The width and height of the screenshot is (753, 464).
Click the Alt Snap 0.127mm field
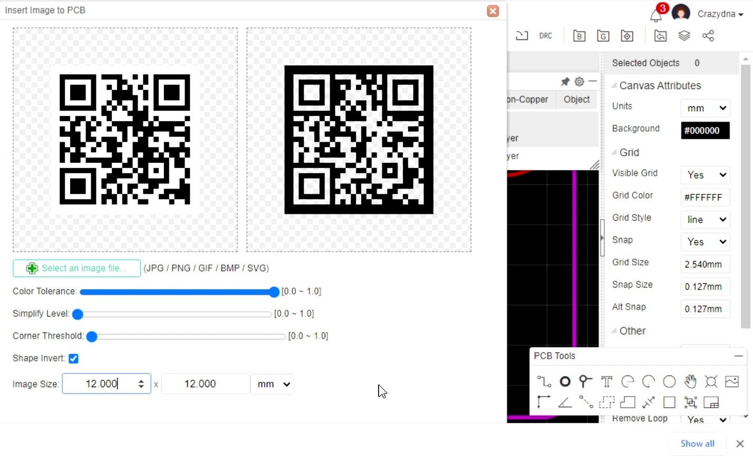(x=705, y=309)
